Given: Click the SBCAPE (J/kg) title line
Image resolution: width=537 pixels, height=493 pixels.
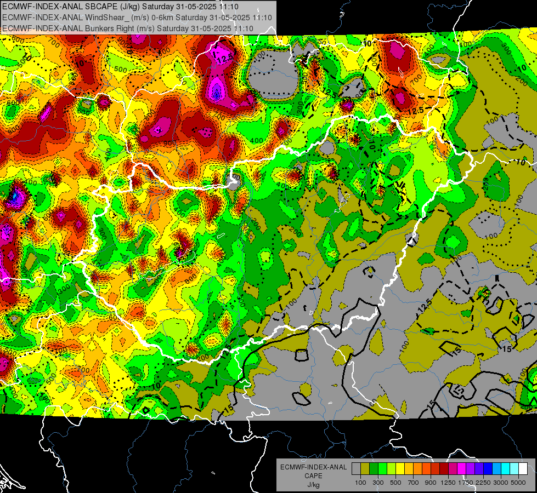Looking at the screenshot, I should [x=121, y=7].
